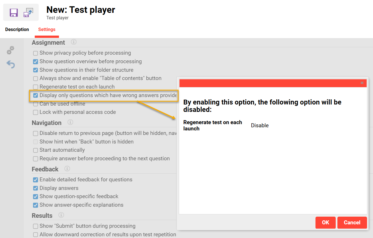
Task: Close the warning dialog with the X
Action: click(x=362, y=83)
